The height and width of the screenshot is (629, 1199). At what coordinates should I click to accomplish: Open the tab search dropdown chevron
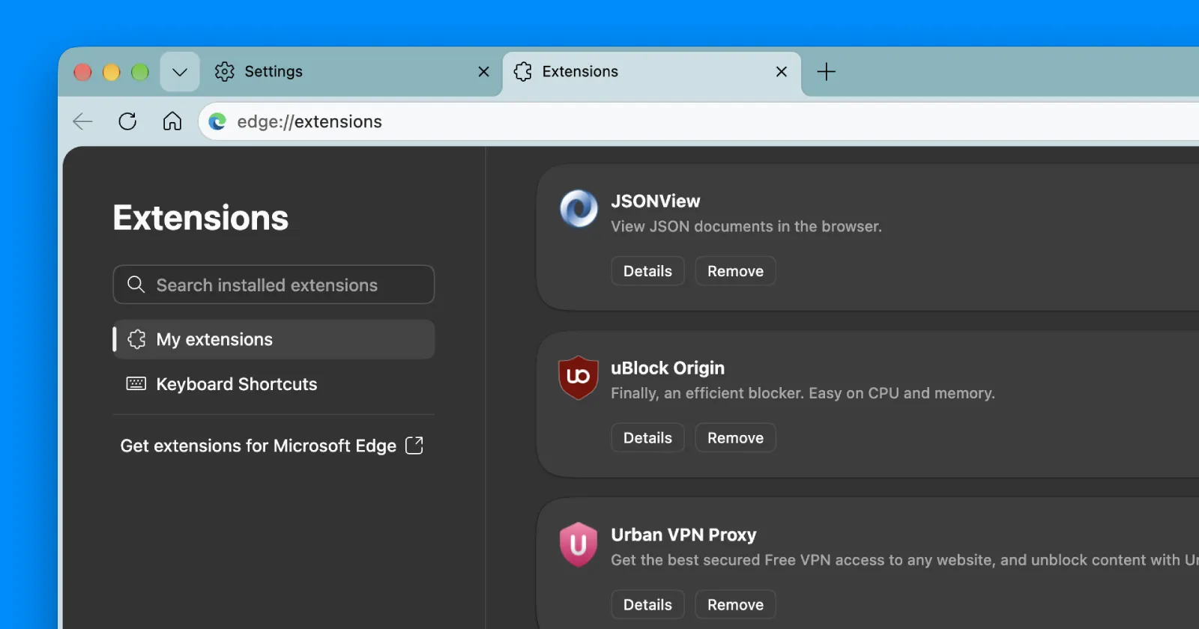pos(180,72)
